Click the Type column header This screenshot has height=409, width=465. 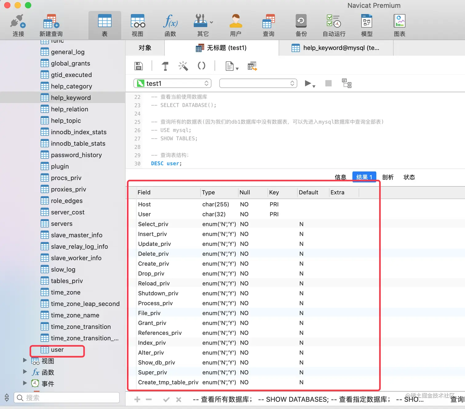pos(219,192)
